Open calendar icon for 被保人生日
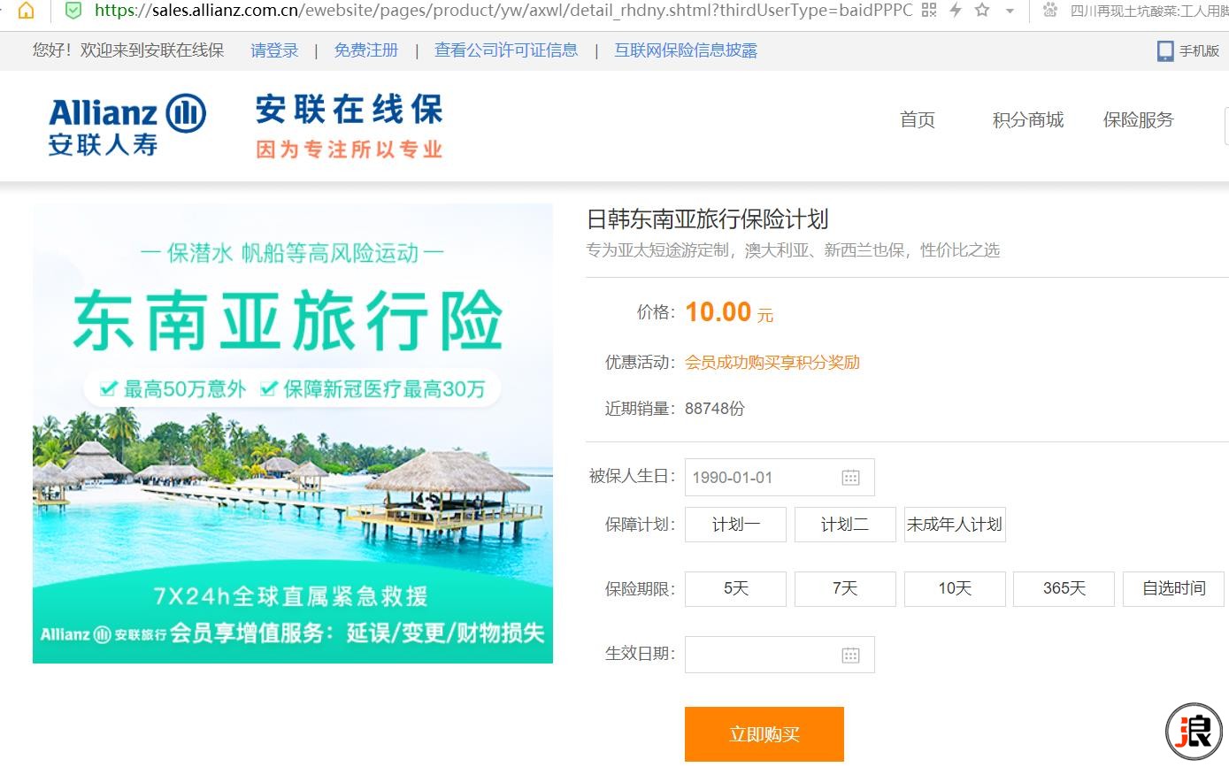Viewport: 1229px width, 767px height. [x=850, y=478]
